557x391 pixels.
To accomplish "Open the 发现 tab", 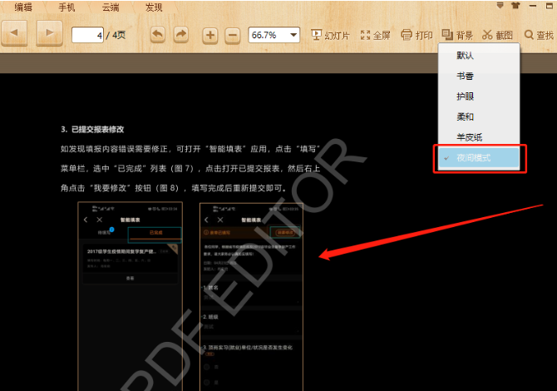I will coord(154,7).
